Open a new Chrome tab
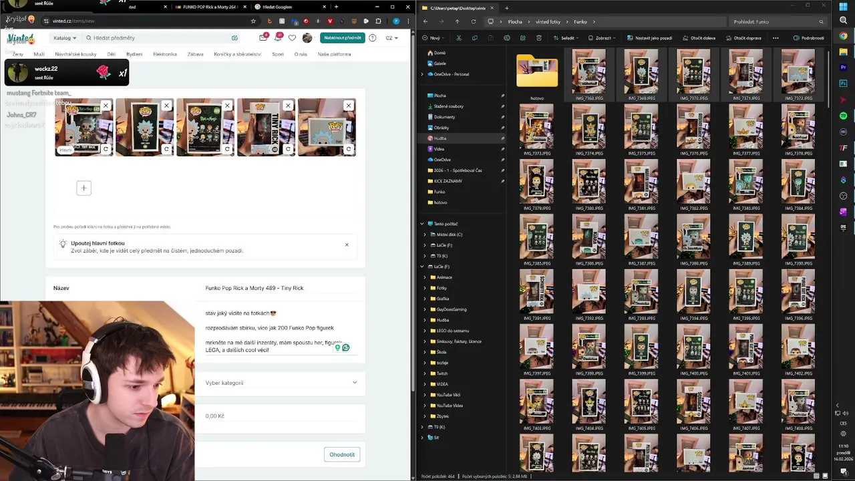Image resolution: width=855 pixels, height=481 pixels. coord(336,7)
